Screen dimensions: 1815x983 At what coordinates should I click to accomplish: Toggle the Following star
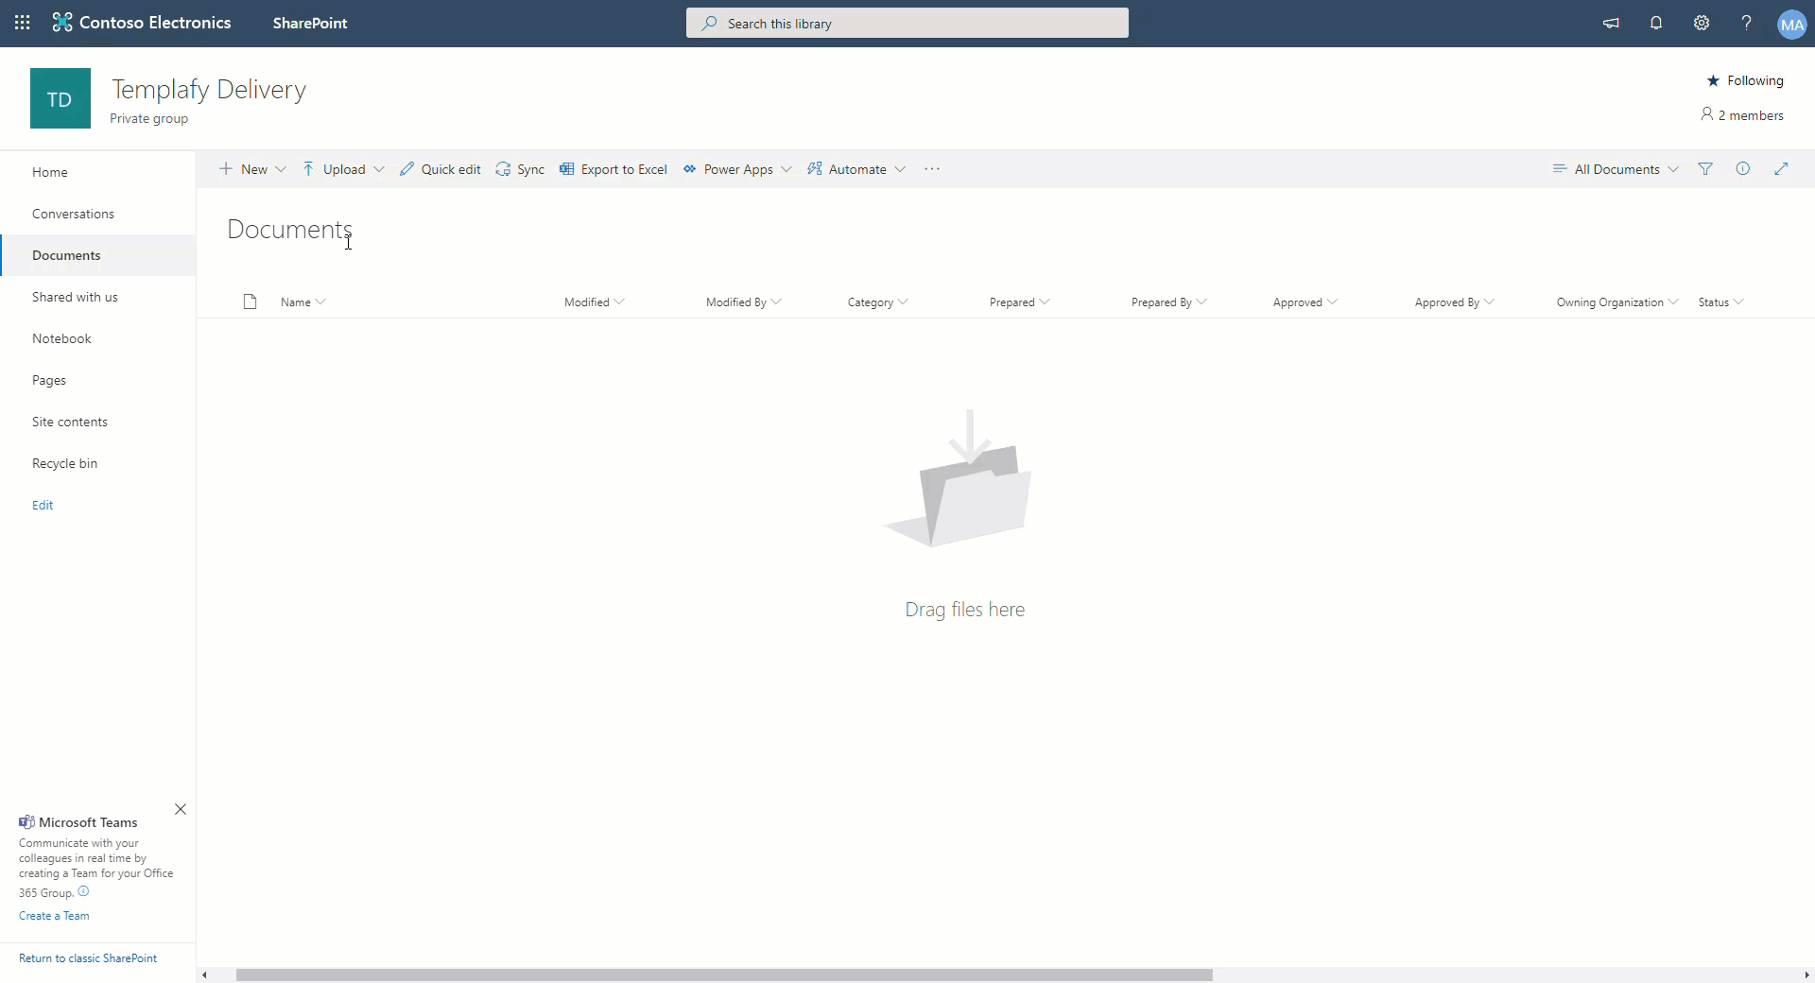click(x=1745, y=80)
